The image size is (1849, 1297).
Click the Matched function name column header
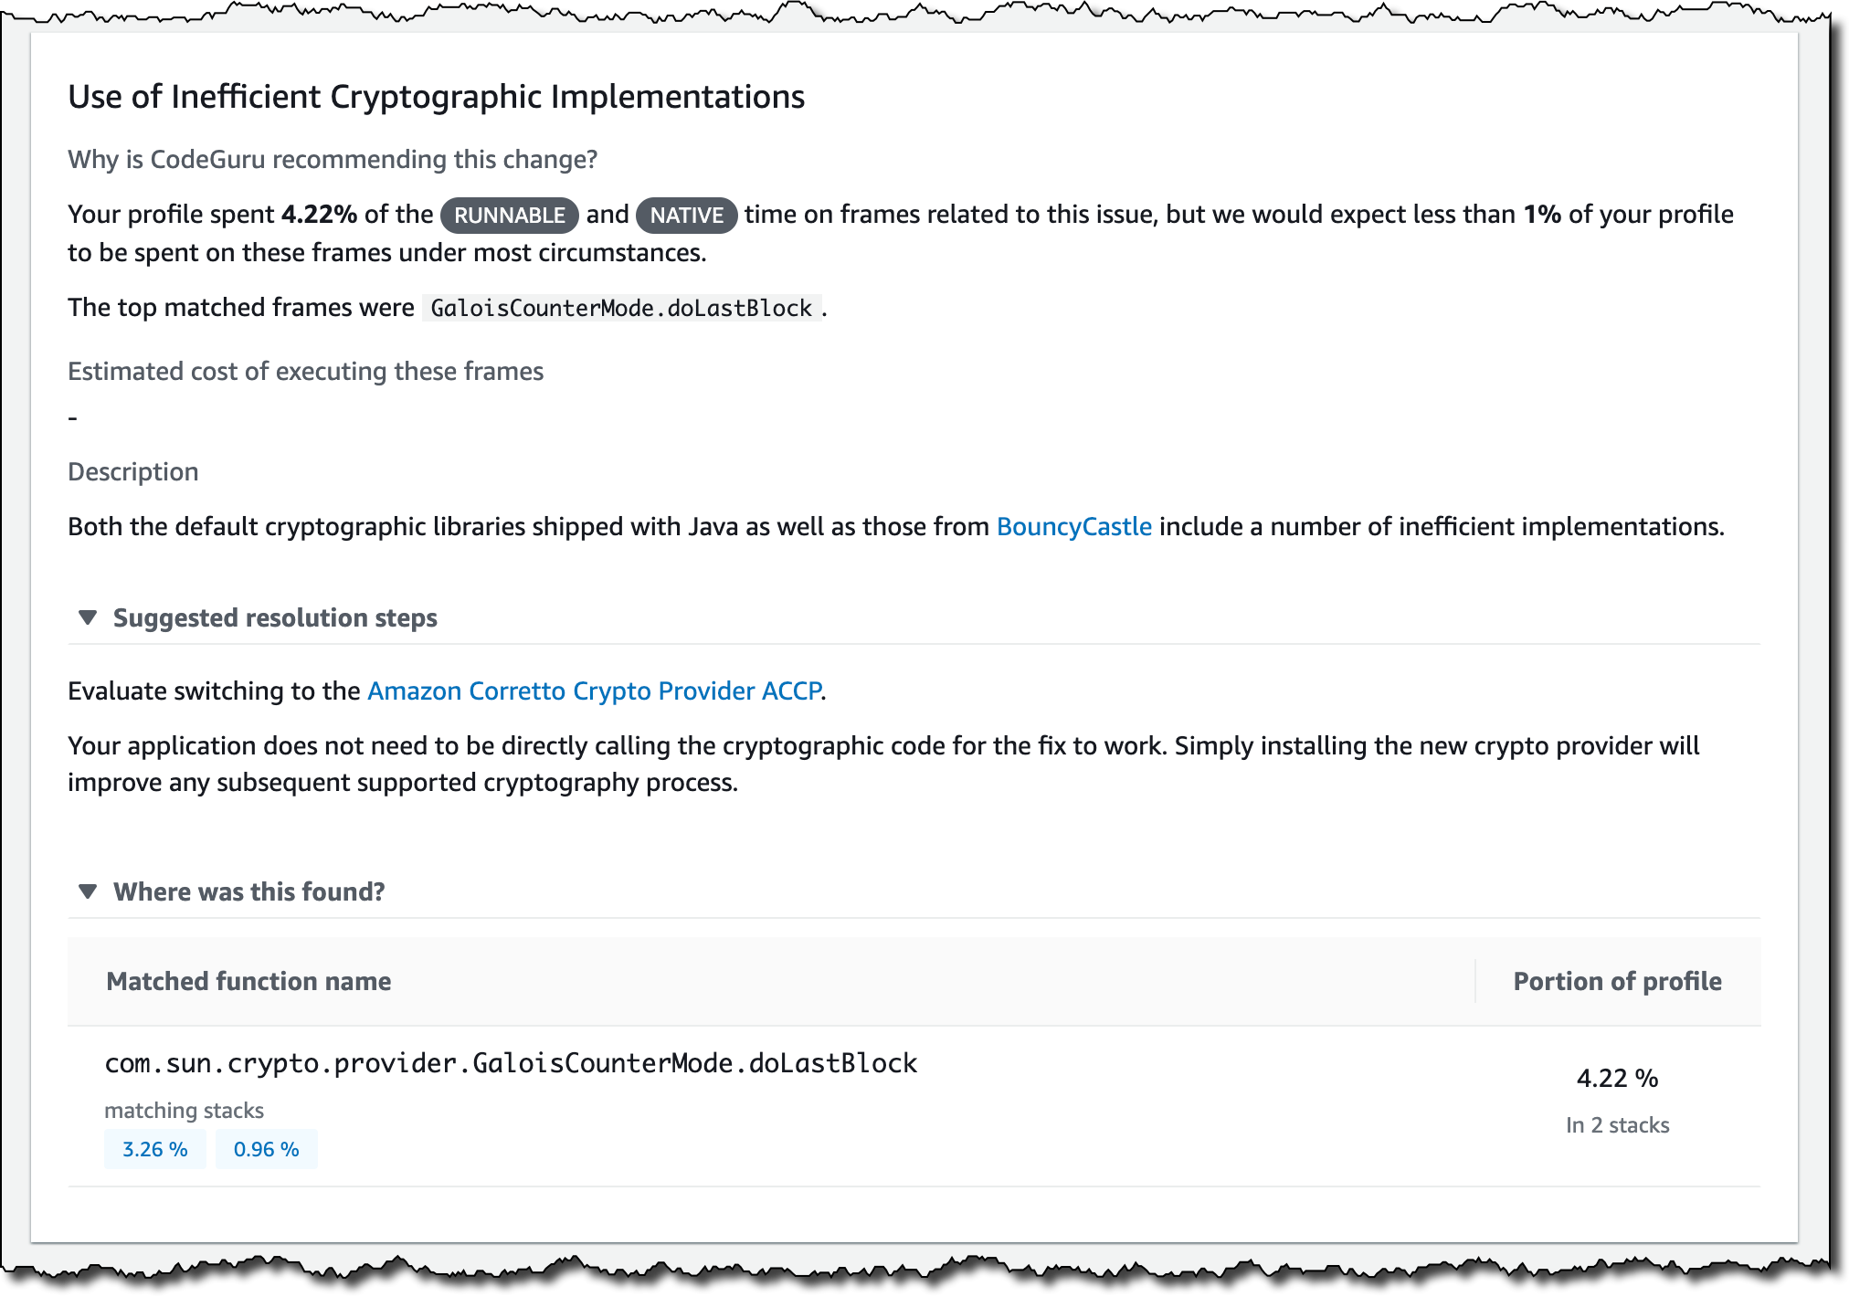click(x=248, y=981)
